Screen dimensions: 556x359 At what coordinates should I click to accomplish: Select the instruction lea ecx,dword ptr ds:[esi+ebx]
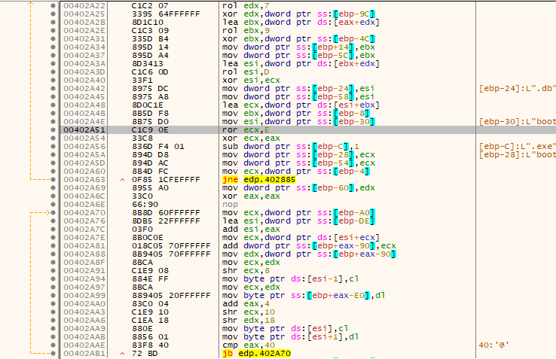(301, 105)
